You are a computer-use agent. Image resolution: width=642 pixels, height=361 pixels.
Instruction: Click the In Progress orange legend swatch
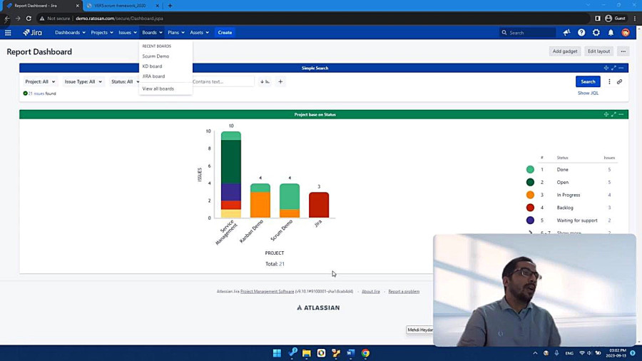pyautogui.click(x=530, y=195)
